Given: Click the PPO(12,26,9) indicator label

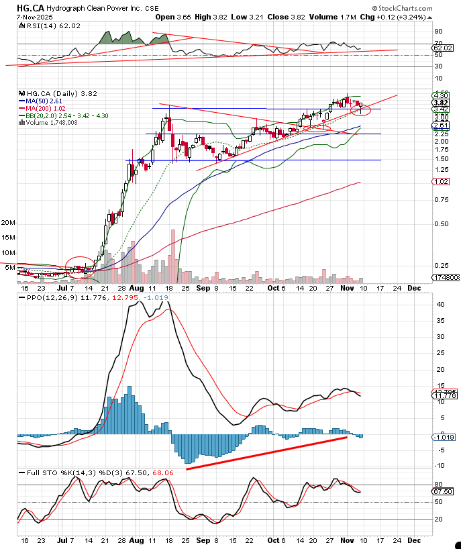Looking at the screenshot, I should tap(52, 297).
